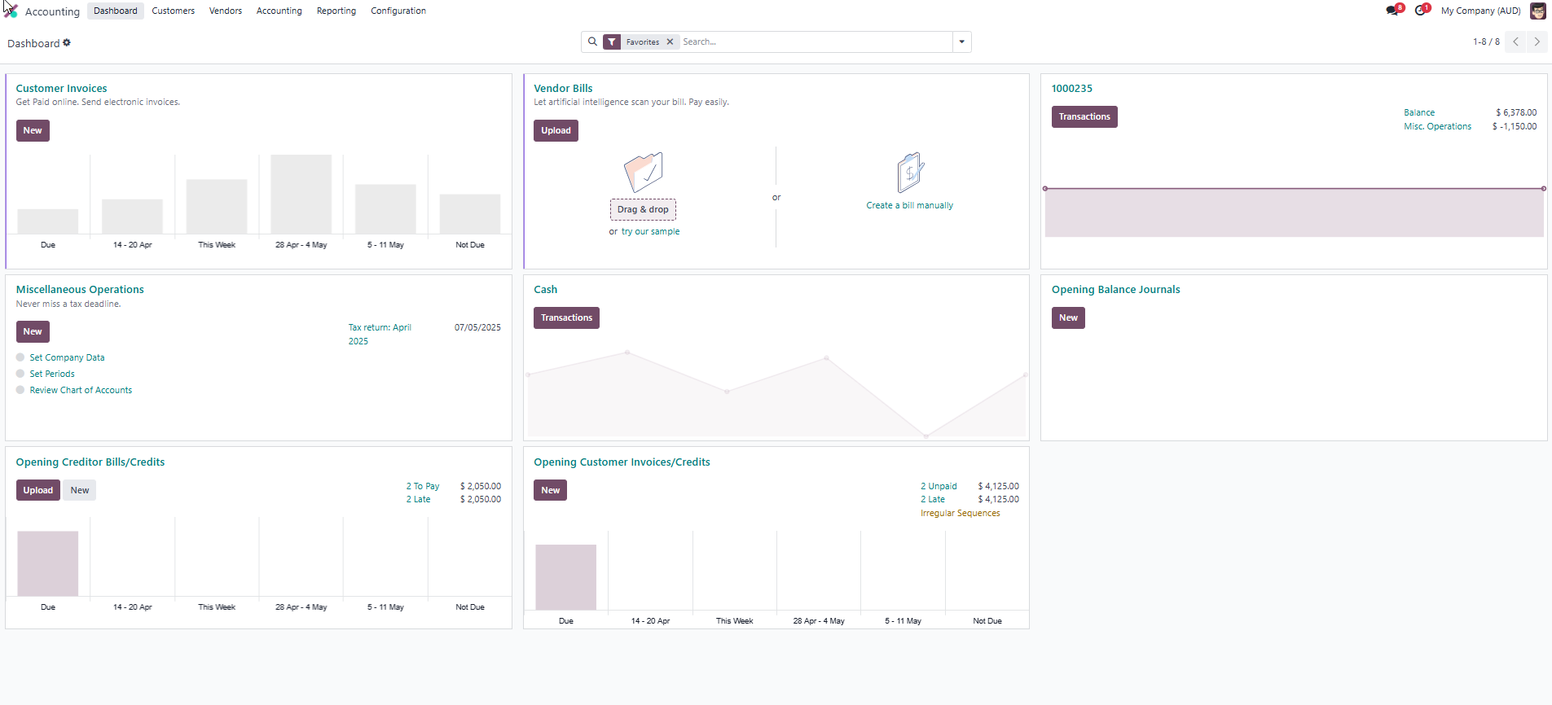Open the activities clock icon
Screen dimensions: 1552x705
1420,11
